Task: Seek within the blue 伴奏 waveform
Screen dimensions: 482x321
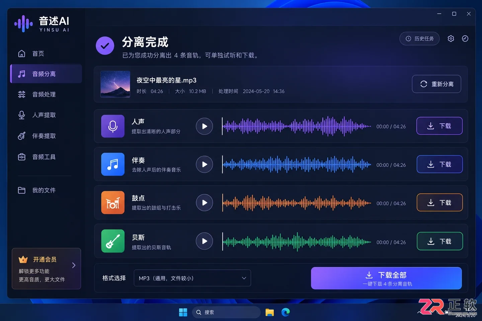Action: (x=297, y=165)
